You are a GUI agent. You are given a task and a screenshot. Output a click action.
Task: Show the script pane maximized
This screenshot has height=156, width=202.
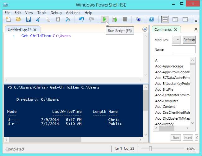185,19
